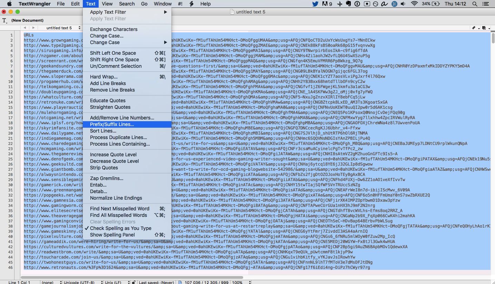Expand the Change Case submenu arrow item

(127, 42)
